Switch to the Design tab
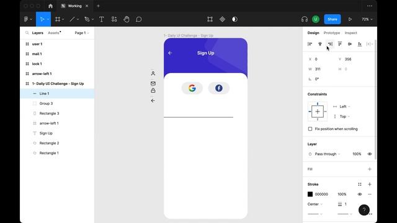Viewport: 397px width, 223px height. coord(313,33)
